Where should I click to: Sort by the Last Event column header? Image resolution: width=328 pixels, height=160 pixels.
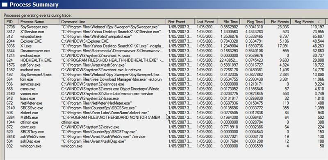pos(206,22)
